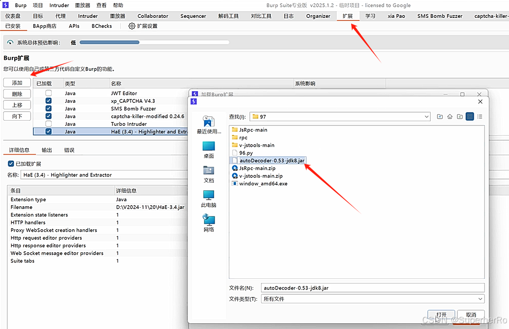Viewport: 509px width, 329px height.
Task: Switch to the errors tab of extension details
Action: coord(69,150)
